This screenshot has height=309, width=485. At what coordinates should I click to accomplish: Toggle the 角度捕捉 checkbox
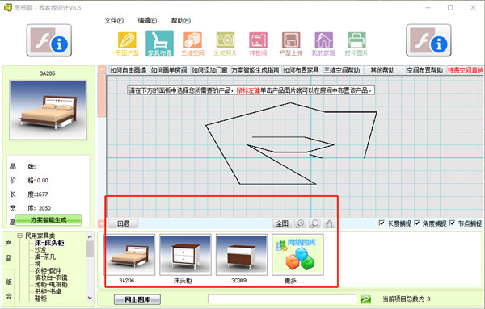(417, 223)
